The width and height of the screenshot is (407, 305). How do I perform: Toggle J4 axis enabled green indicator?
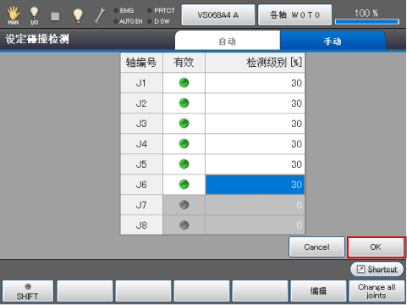(x=184, y=144)
